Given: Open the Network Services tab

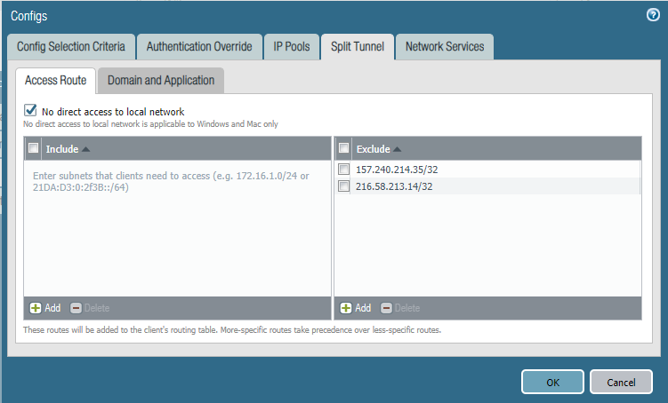Looking at the screenshot, I should click(x=445, y=46).
